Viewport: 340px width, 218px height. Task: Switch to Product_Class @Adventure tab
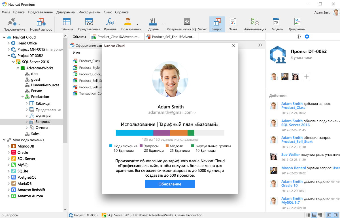point(117,37)
